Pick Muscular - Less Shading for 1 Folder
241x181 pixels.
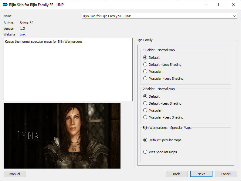163,79
